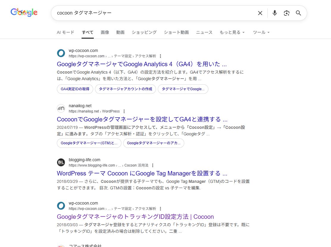
Task: Select the ショート動画 tab
Action: pos(176,32)
